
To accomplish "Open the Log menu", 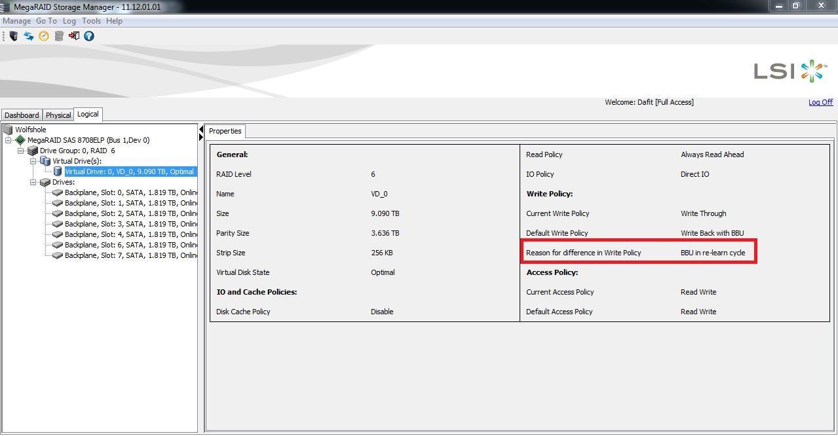I will click(69, 21).
